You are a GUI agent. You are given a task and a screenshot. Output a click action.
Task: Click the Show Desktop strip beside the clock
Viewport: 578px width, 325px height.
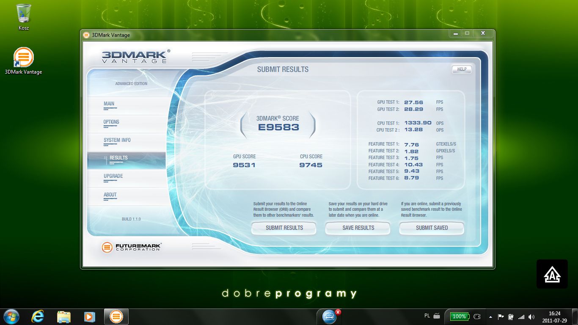(575, 317)
